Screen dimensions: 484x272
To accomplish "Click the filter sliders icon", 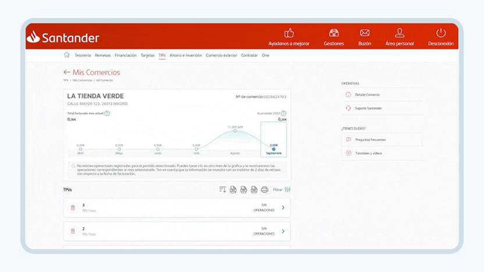I will coord(288,189).
